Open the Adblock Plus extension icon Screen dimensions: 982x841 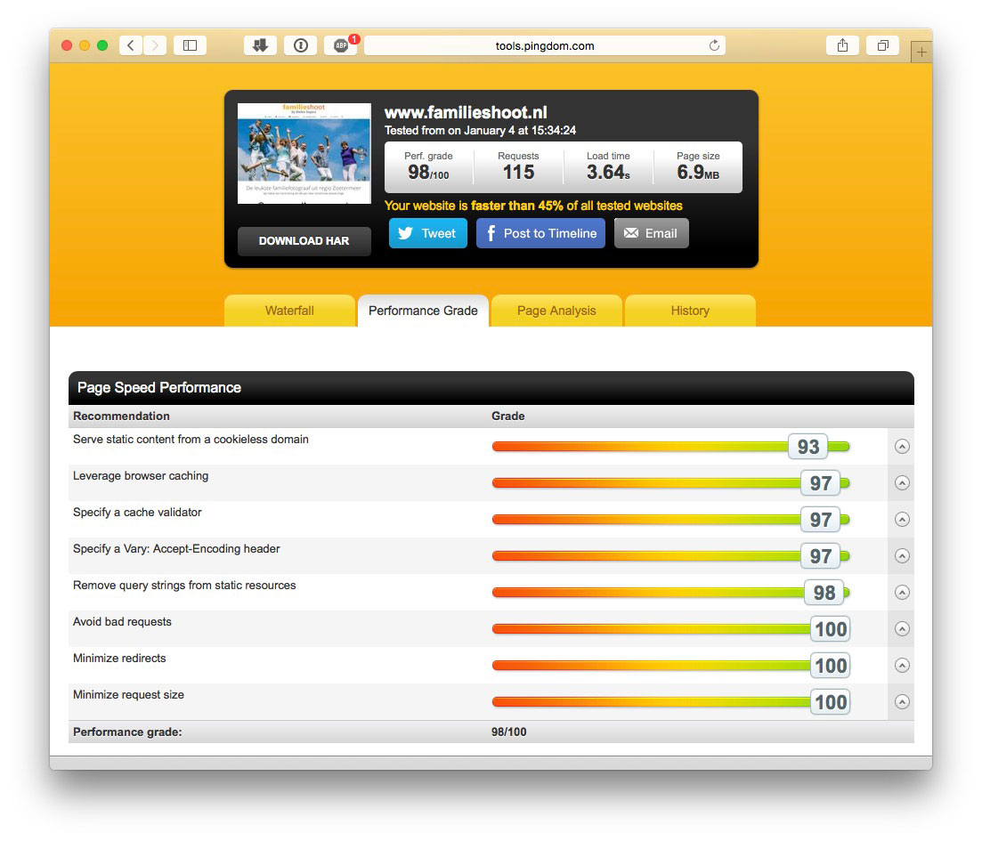(x=341, y=45)
